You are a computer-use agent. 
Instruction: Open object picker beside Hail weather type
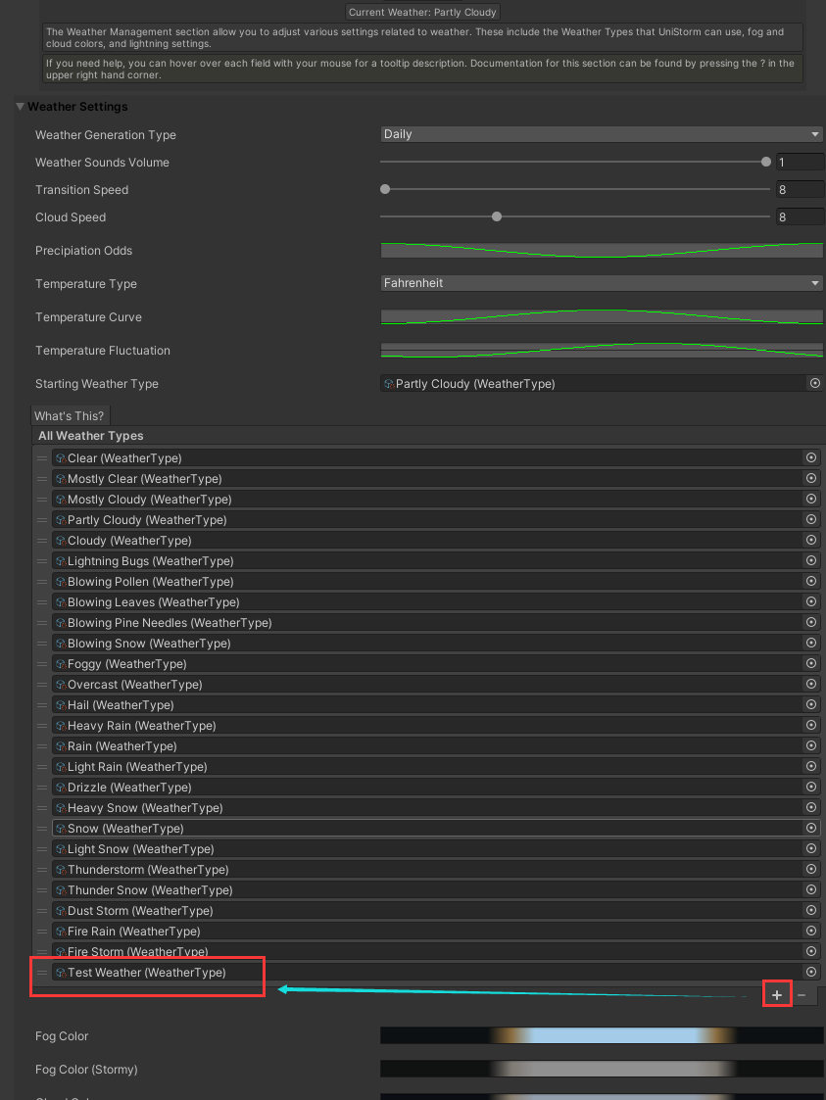(812, 704)
